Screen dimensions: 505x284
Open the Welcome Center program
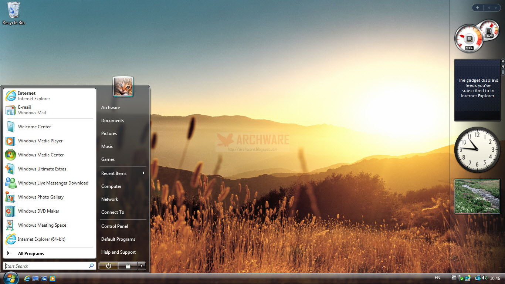tap(50, 127)
